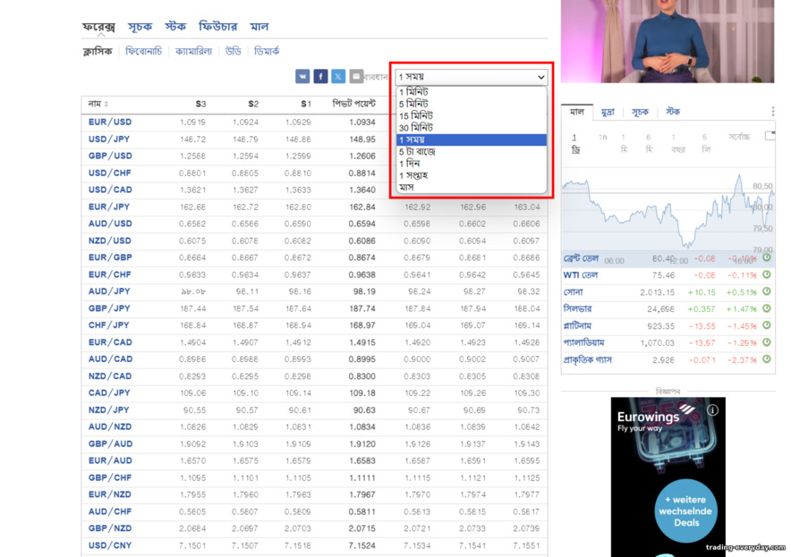Select the ক্যামারিলা pivot type

pos(193,51)
